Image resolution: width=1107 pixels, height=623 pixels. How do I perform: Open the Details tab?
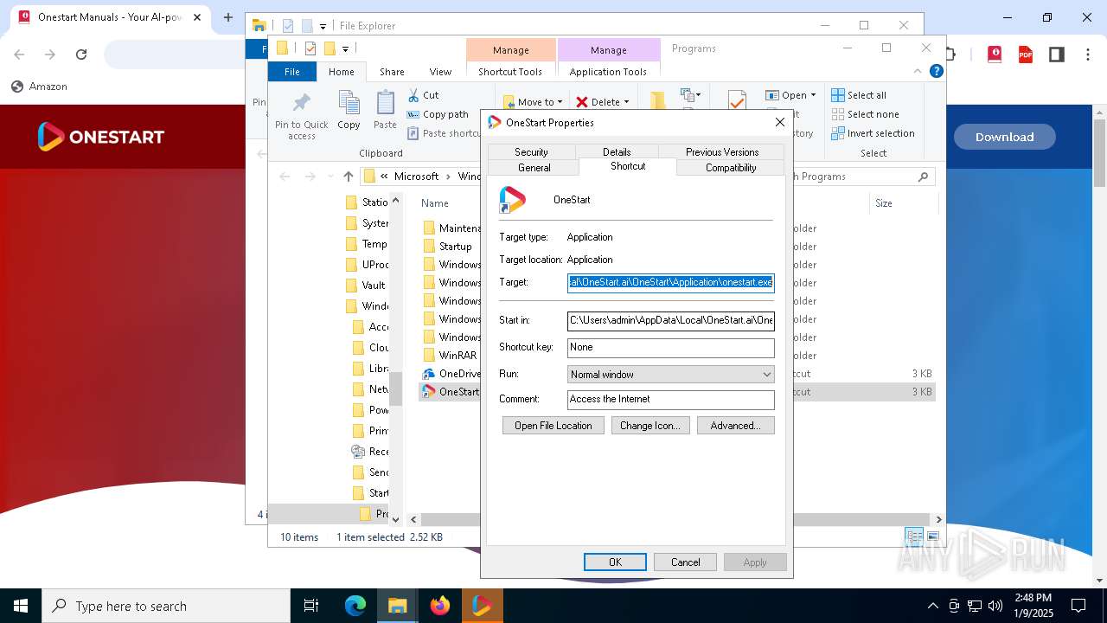617,152
